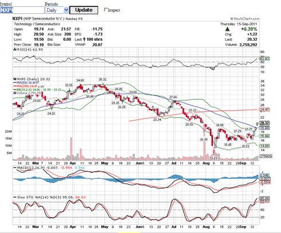The width and height of the screenshot is (281, 233).
Task: Click the +6.39% change value
Action: (249, 29)
